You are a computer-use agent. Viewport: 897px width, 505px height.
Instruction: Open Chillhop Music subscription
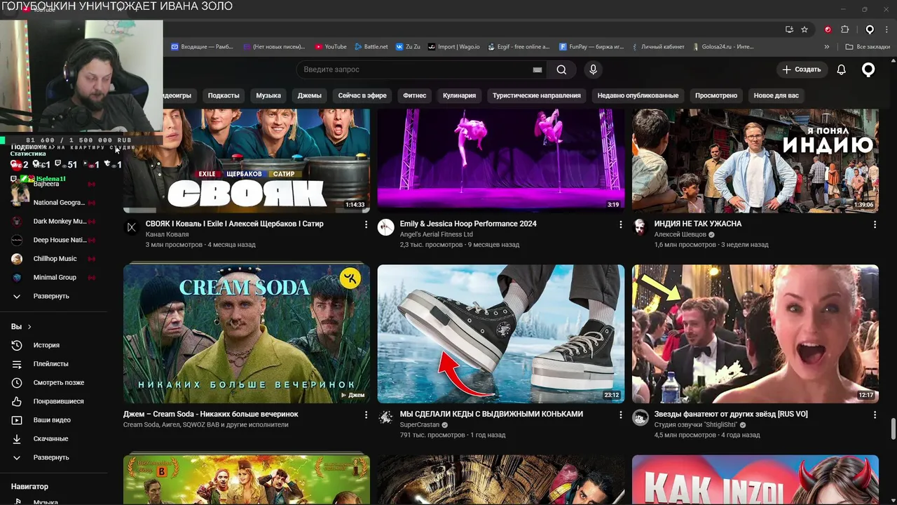(x=53, y=259)
